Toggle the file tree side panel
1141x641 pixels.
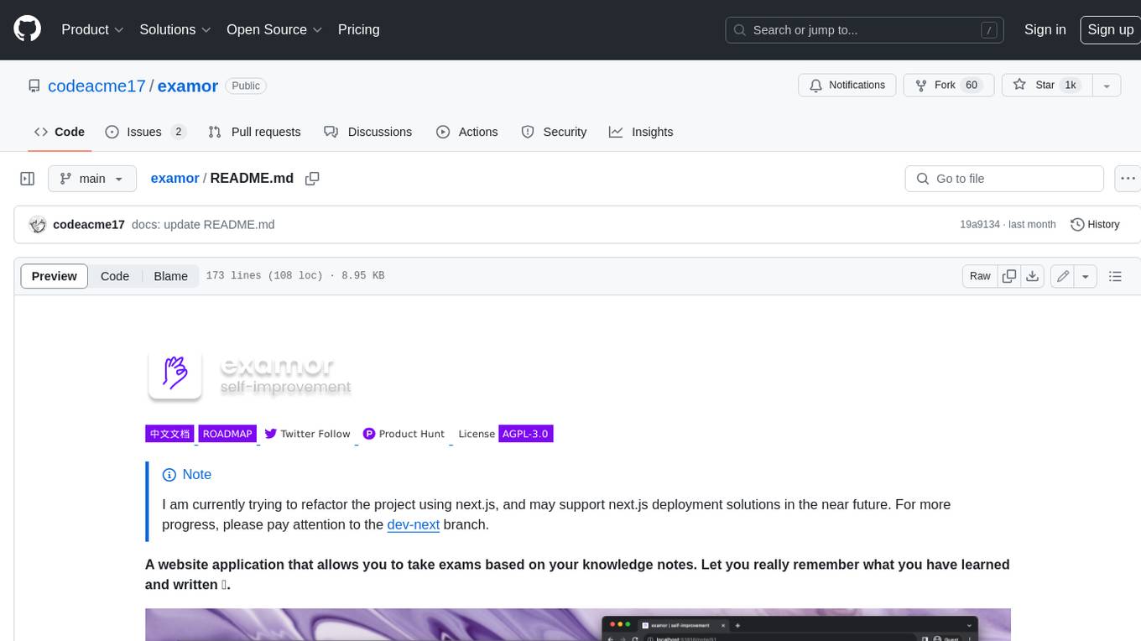pos(28,179)
